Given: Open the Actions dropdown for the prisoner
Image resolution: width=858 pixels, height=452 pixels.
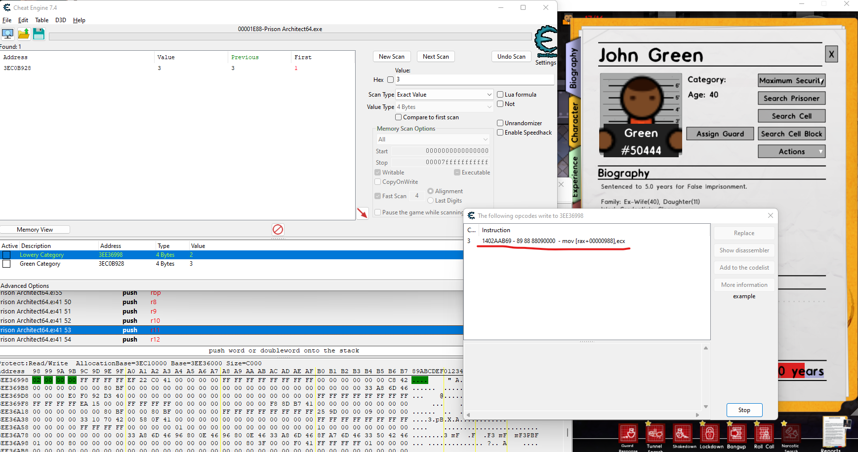Looking at the screenshot, I should [x=791, y=152].
